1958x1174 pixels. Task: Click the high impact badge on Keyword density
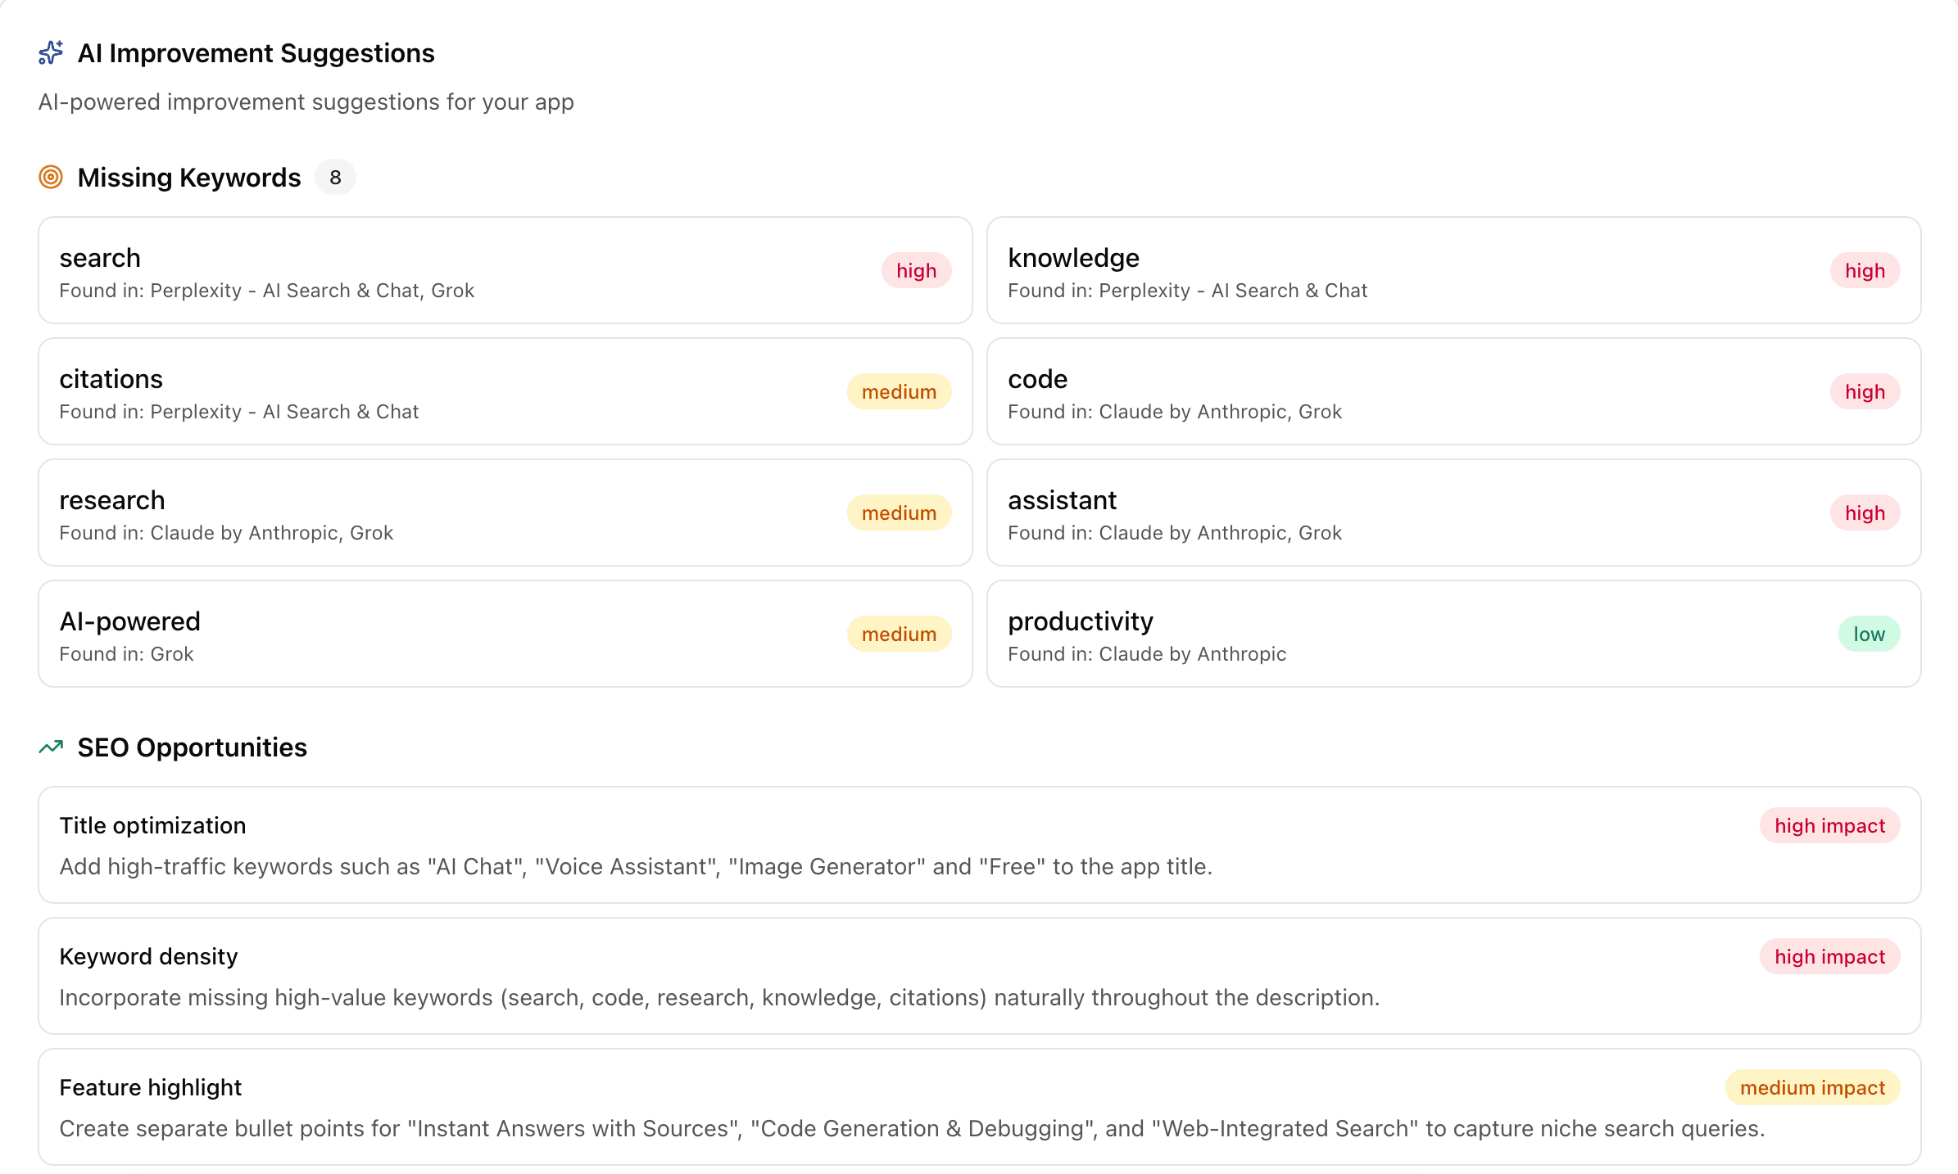pyautogui.click(x=1829, y=956)
